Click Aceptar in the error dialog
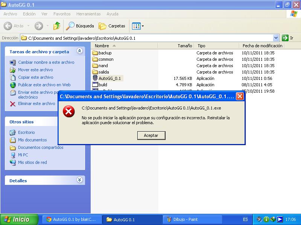Image resolution: width=301 pixels, height=225 pixels. click(151, 135)
